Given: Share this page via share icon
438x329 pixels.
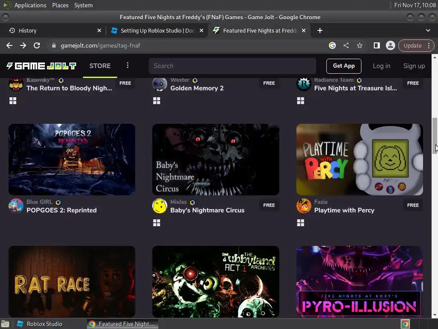Looking at the screenshot, I should pos(346,45).
